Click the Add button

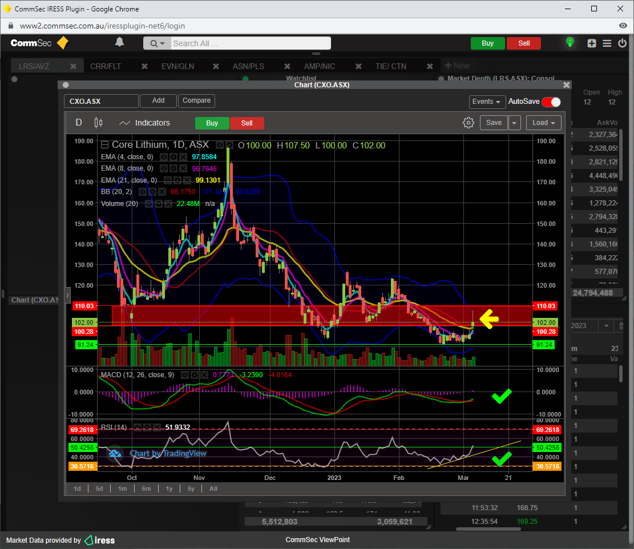[x=158, y=100]
